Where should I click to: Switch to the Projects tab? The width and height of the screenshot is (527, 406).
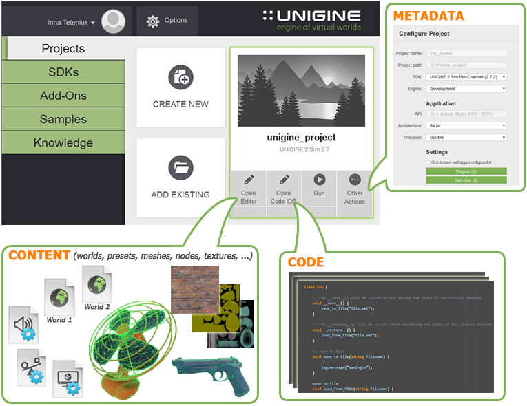(x=64, y=48)
